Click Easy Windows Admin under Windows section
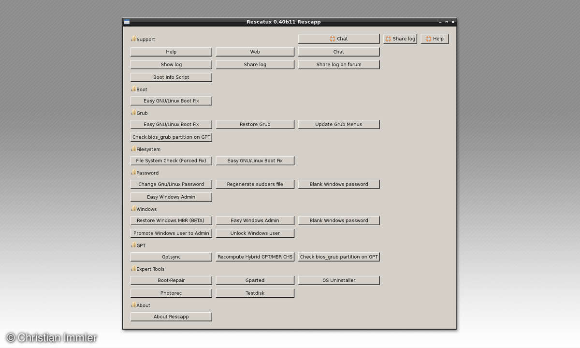 [x=255, y=220]
